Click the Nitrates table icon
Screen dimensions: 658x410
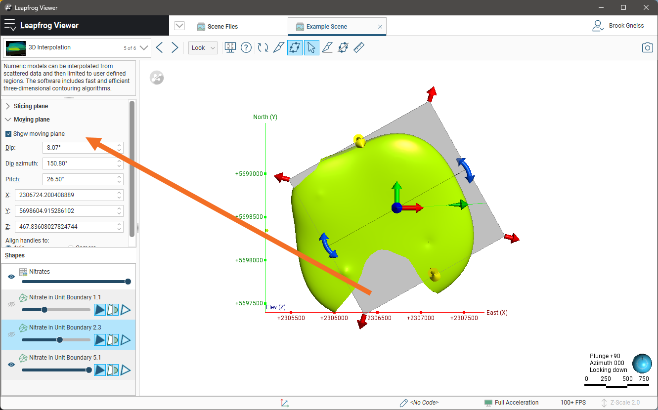point(23,272)
